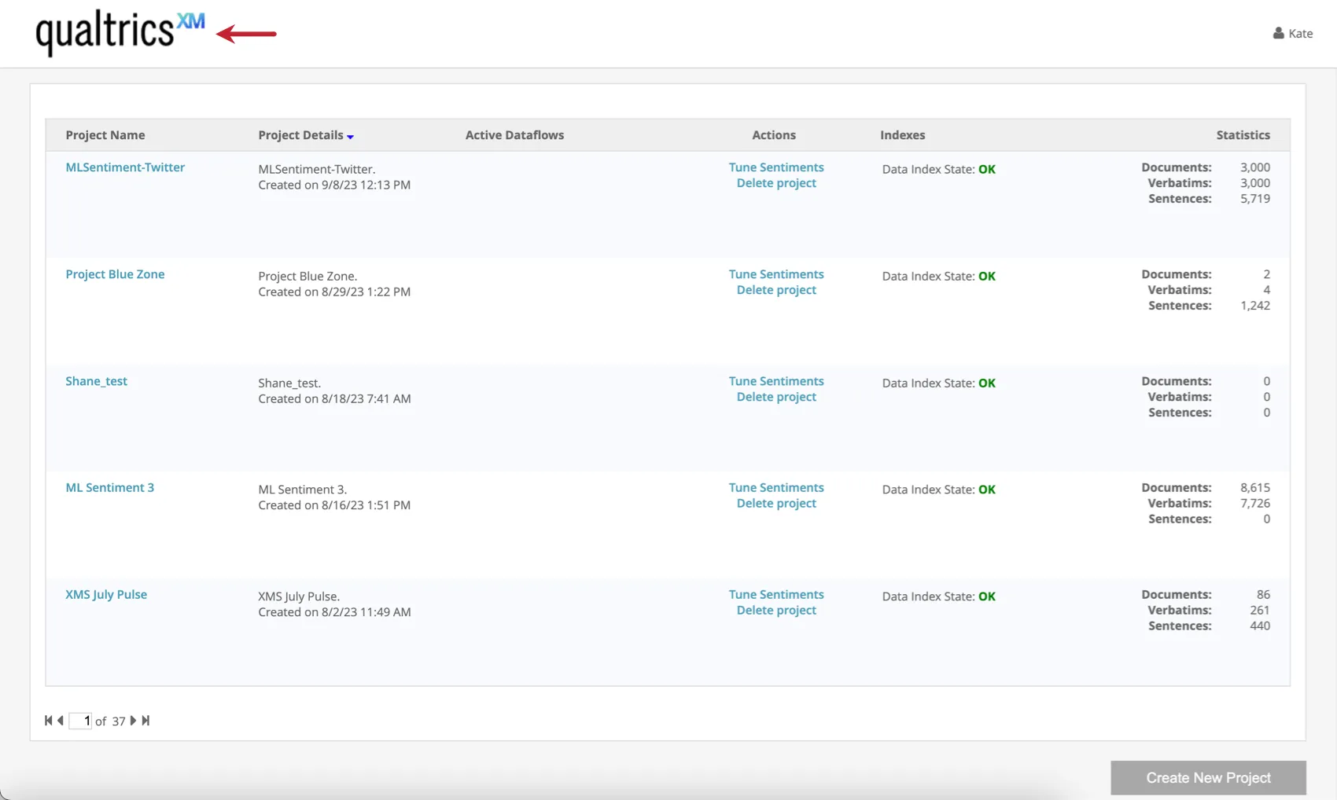
Task: Click the page number input field
Action: (80, 721)
